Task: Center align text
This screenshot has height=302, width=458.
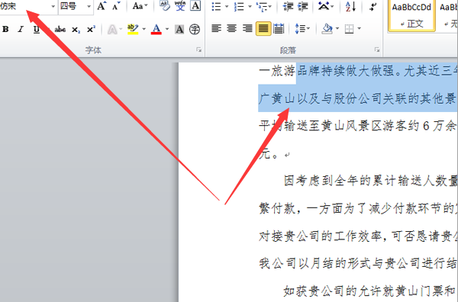Action: pos(232,28)
